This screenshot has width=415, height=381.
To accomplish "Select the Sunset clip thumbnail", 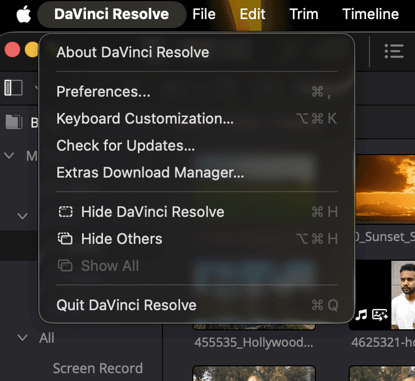I will coord(385,189).
